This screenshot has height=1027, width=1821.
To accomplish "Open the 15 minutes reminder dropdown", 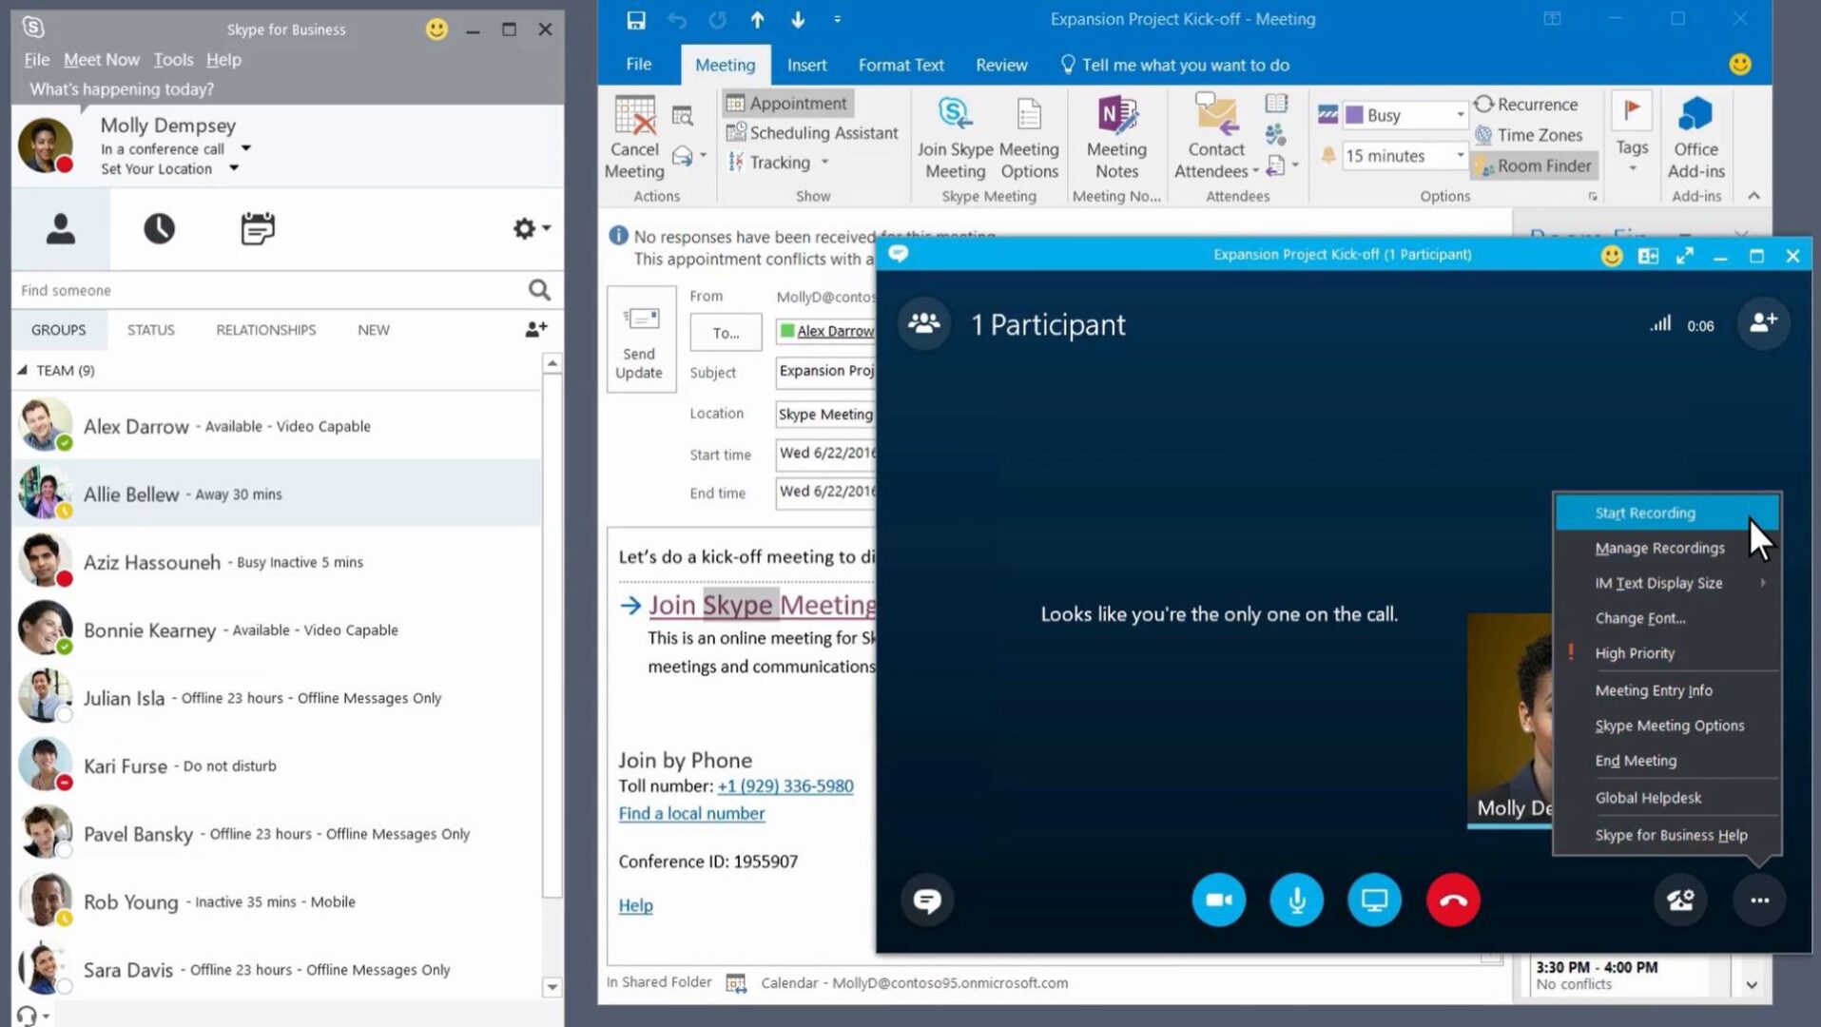I will 1459,155.
